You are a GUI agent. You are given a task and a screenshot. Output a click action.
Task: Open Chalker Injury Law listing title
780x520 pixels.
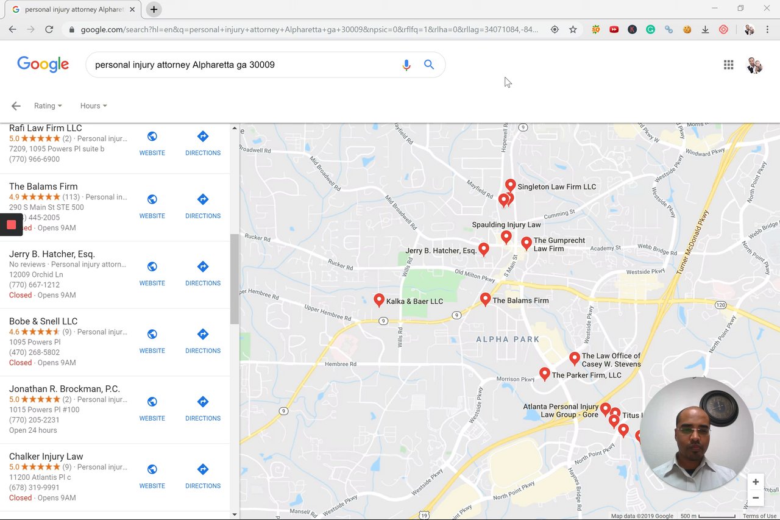pos(46,457)
